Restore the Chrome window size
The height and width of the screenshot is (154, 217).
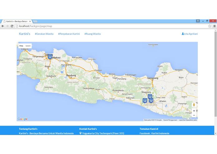pos(207,21)
